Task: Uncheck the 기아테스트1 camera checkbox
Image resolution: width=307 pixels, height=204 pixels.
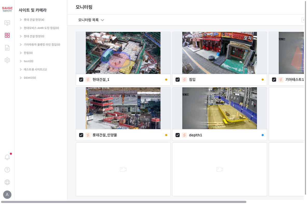Action: (274, 80)
